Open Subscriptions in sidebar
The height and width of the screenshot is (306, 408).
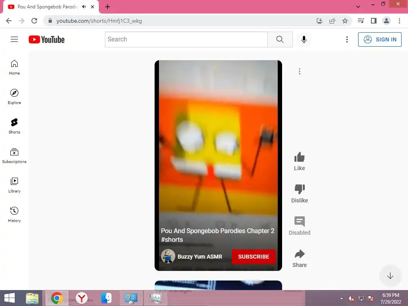point(14,156)
